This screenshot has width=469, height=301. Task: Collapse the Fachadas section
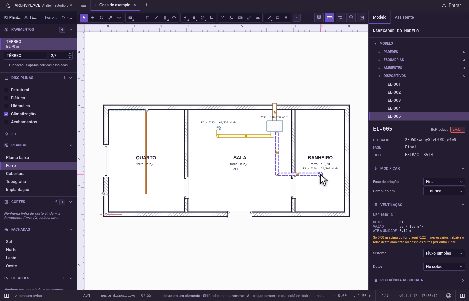[x=71, y=230]
